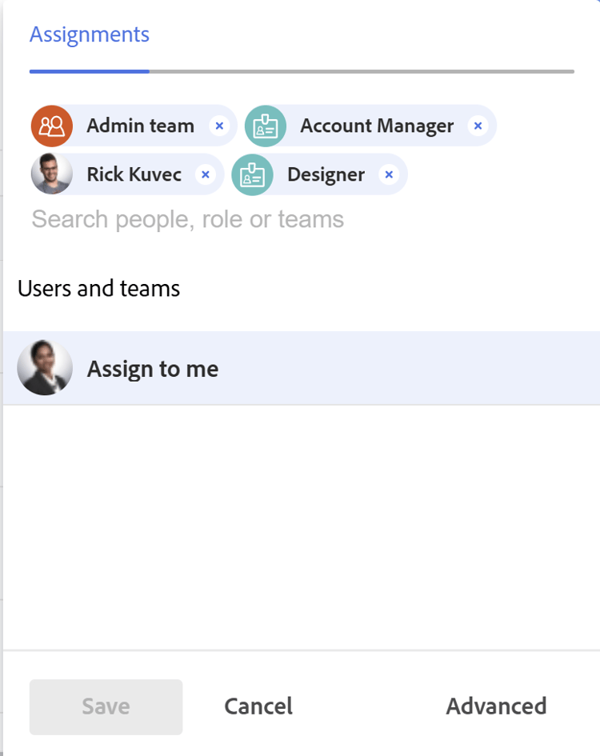
Task: Click the Account Manager role badge icon
Action: point(266,126)
